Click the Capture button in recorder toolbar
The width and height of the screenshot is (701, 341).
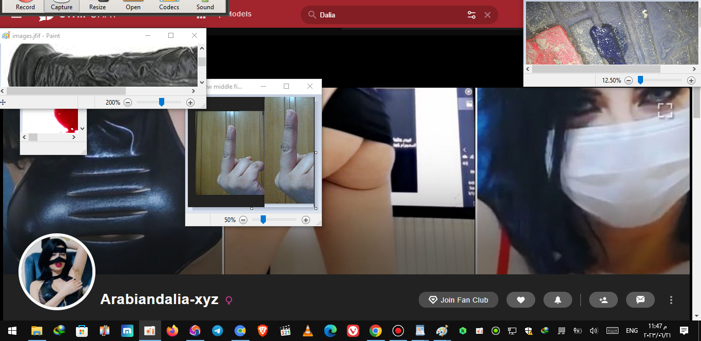(x=62, y=6)
